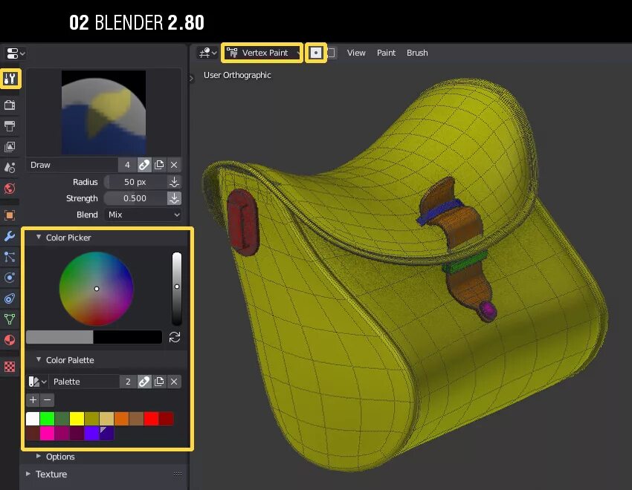Select the bright yellow palette swatch
632x490 pixels.
(77, 419)
